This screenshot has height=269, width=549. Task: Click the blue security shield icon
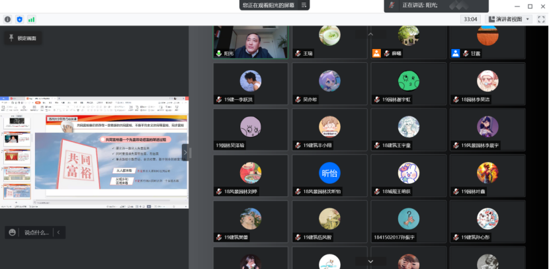click(19, 19)
